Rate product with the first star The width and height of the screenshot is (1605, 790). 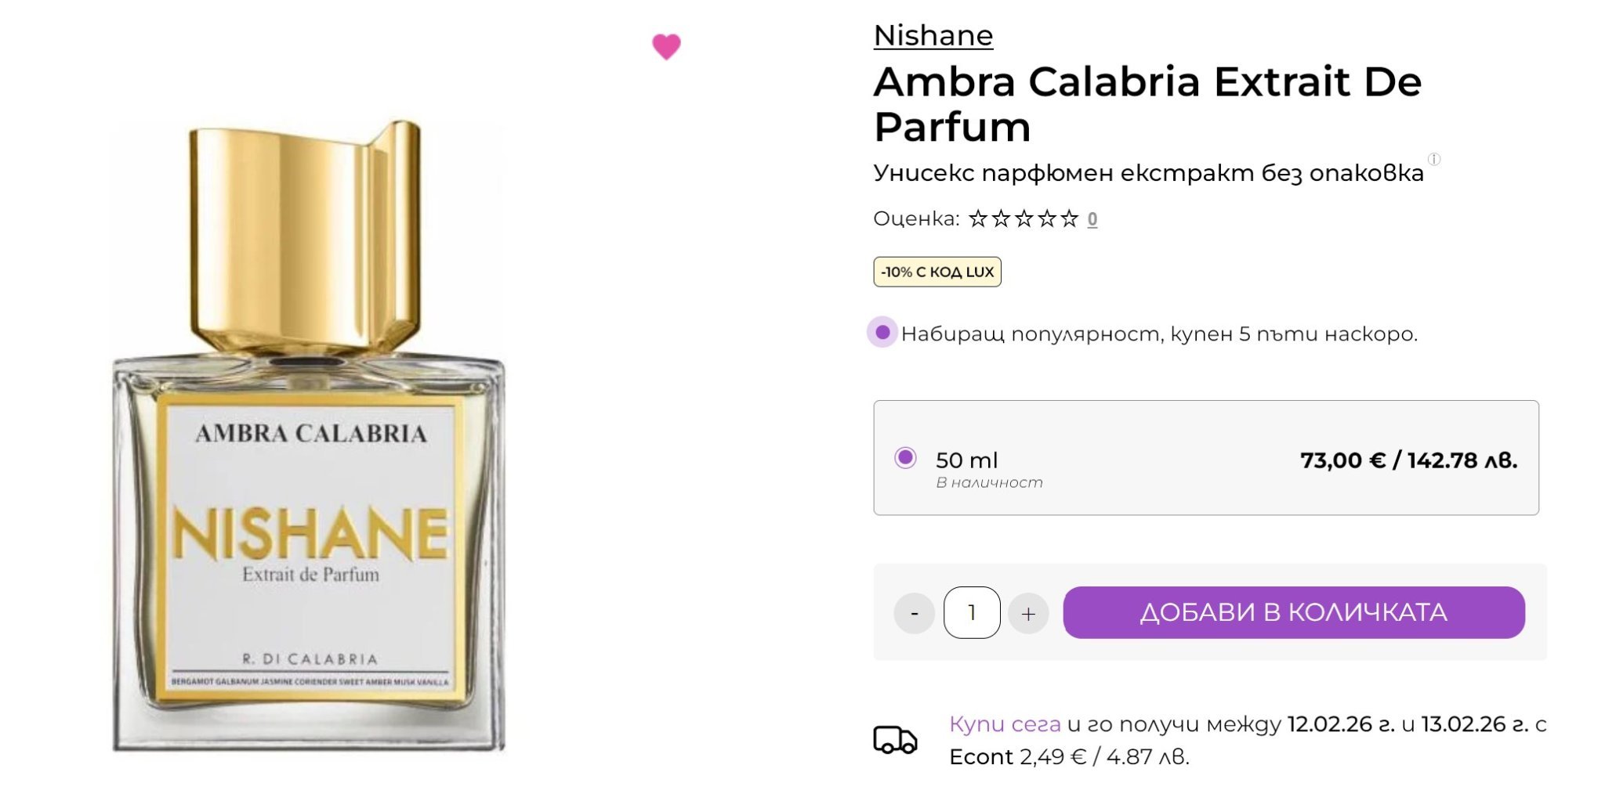(x=977, y=218)
